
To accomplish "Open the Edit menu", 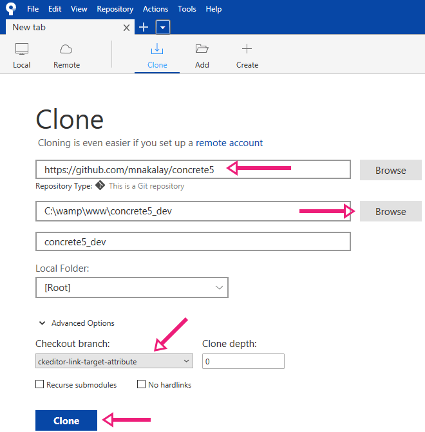I will (x=55, y=9).
